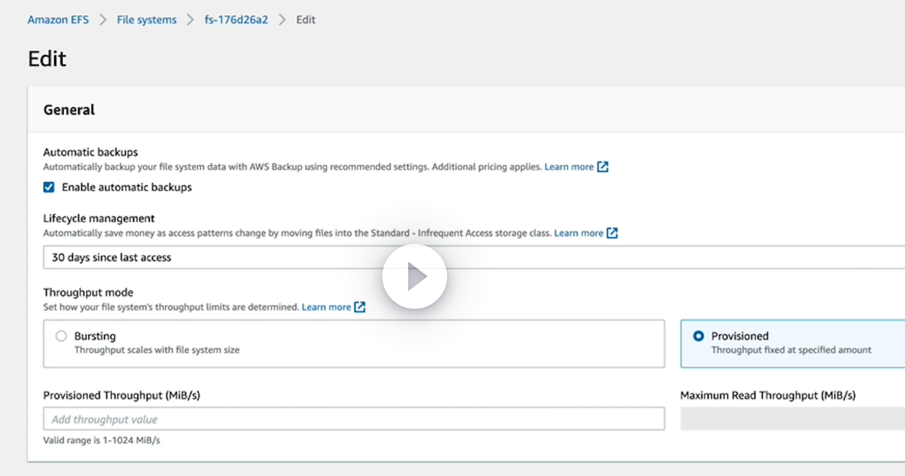Image resolution: width=905 pixels, height=476 pixels.
Task: Focus the Provisioned Throughput input field
Action: click(x=353, y=419)
